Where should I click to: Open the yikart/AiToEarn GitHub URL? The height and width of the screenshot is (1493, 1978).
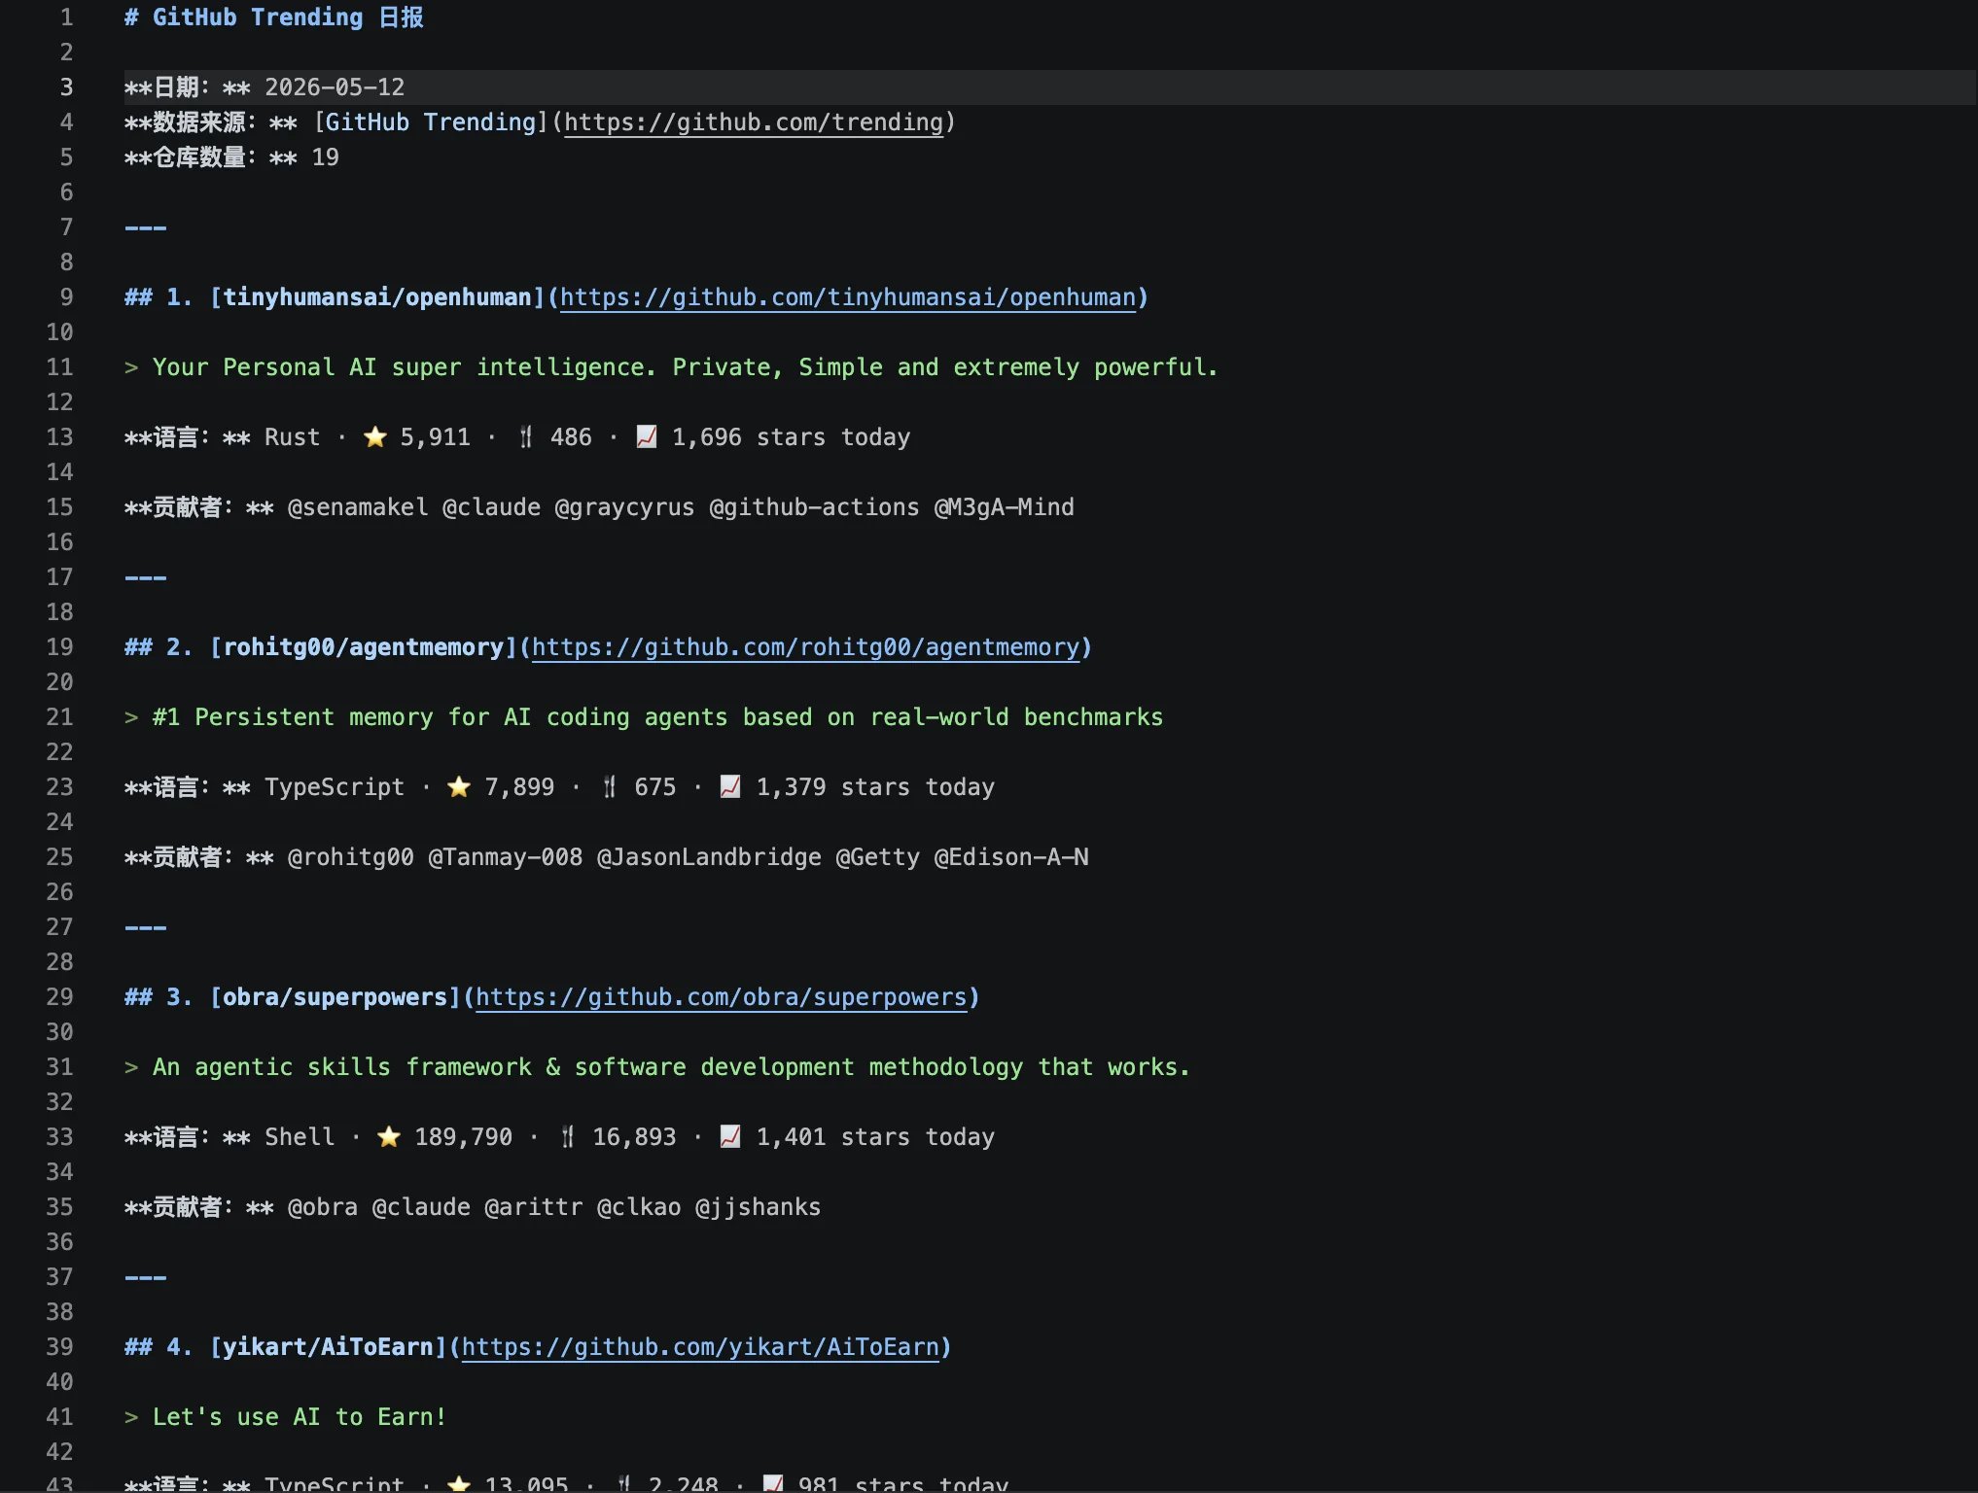click(x=700, y=1347)
